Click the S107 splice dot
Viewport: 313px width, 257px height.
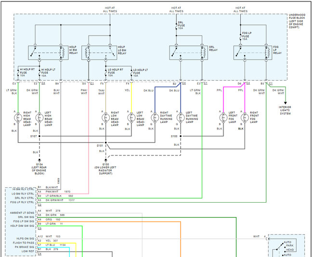(x=39, y=136)
